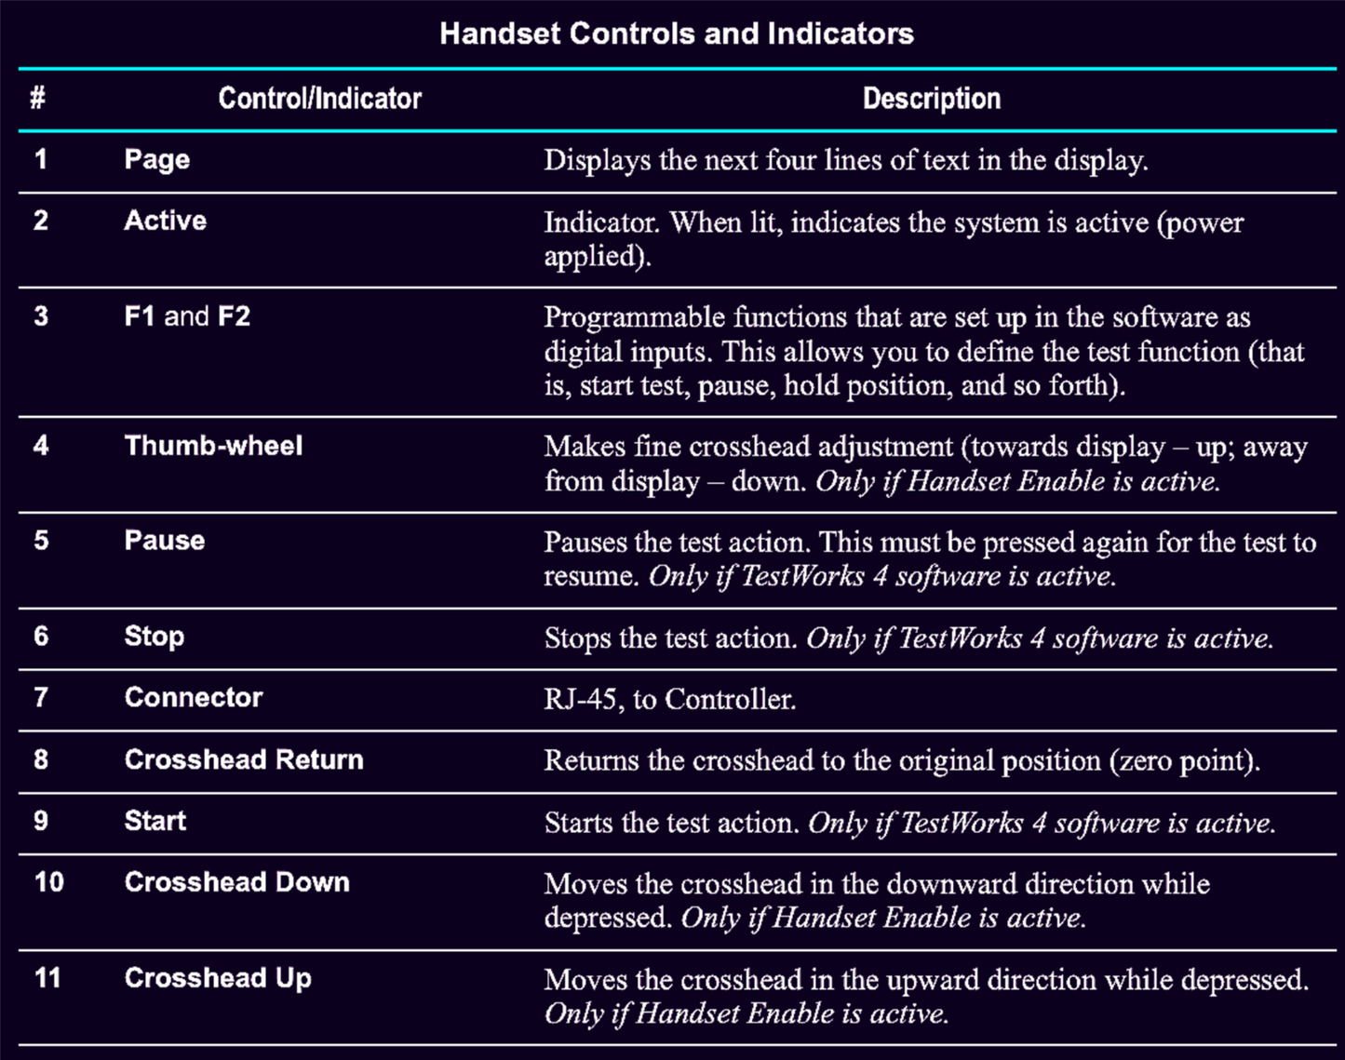Click the Stop control label
Viewport: 1345px width, 1060px height.
[155, 637]
